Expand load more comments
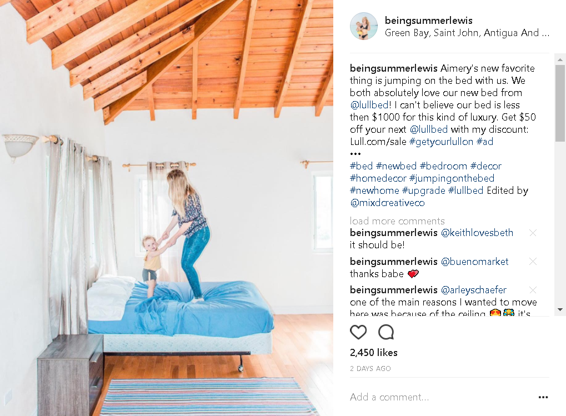 click(x=397, y=221)
